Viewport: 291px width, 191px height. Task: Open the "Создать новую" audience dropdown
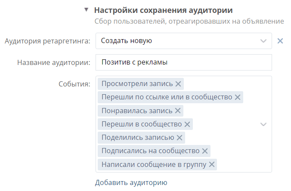tap(184, 41)
